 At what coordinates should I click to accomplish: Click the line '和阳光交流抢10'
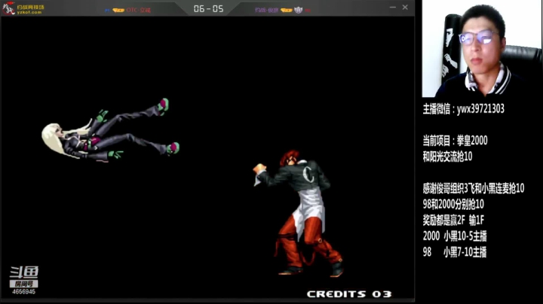(x=447, y=157)
